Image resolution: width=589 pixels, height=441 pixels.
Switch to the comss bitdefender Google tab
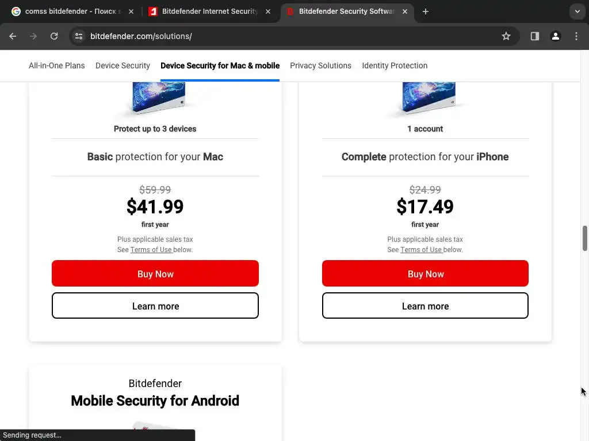[x=69, y=11]
